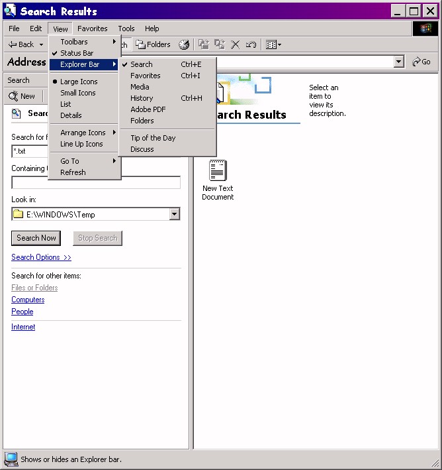Open the Search Options link
The width and height of the screenshot is (442, 470).
coord(41,257)
